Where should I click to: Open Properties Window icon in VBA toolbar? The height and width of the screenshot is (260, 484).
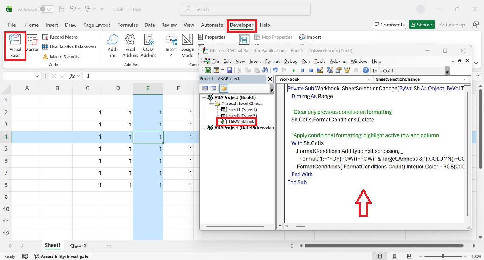pyautogui.click(x=338, y=70)
